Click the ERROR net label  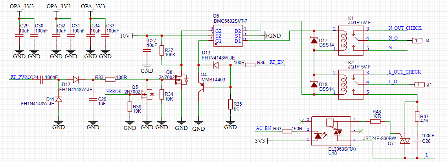click(x=114, y=92)
